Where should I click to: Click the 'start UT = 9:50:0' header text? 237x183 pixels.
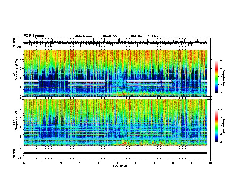(x=145, y=36)
